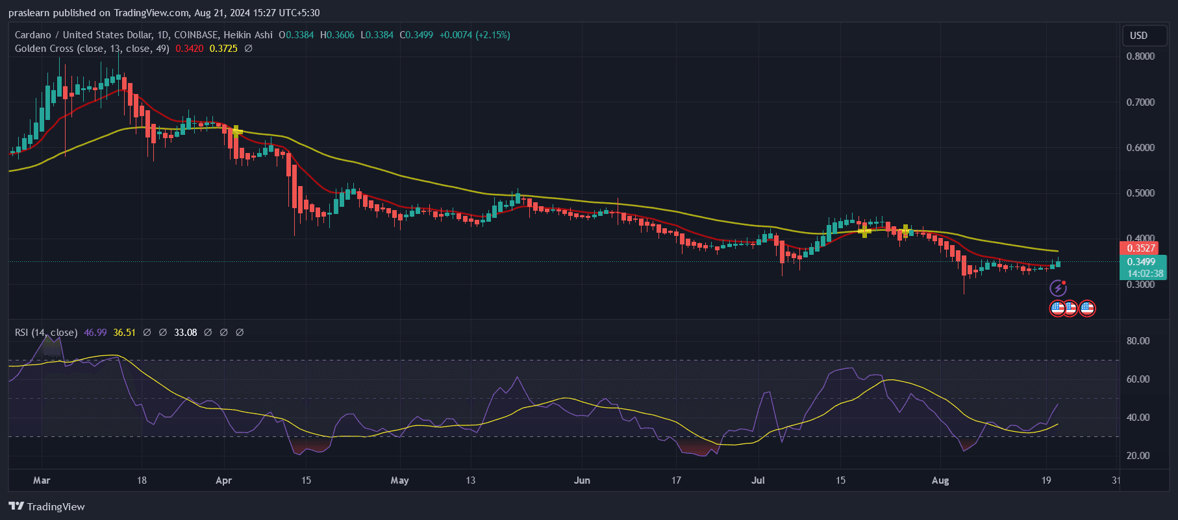Click the 0.5000 price axis label

click(x=1141, y=193)
